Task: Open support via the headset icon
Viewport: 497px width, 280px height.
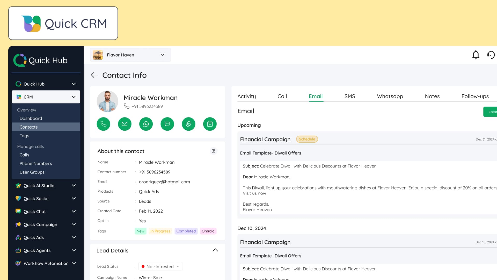Action: pos(491,55)
